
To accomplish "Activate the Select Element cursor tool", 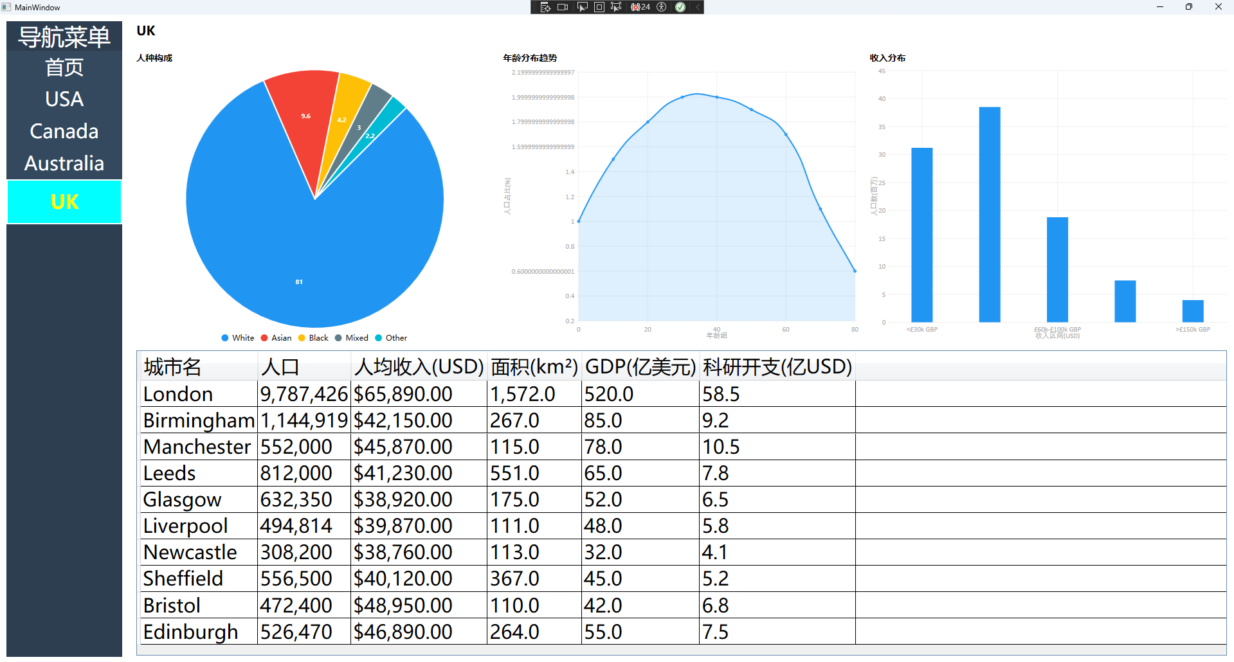I will click(582, 7).
